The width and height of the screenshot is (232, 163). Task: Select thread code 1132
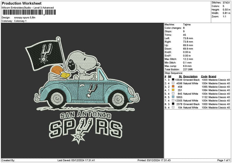click(205, 97)
